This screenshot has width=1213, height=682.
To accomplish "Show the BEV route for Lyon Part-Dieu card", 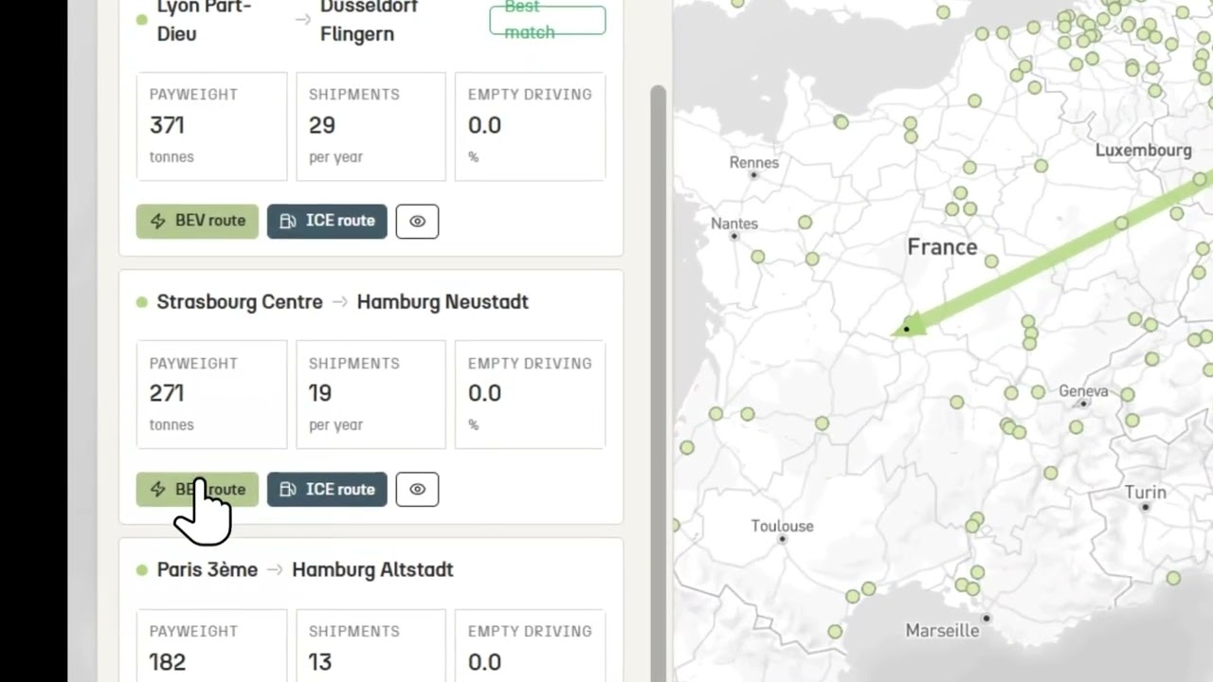I will (x=197, y=221).
